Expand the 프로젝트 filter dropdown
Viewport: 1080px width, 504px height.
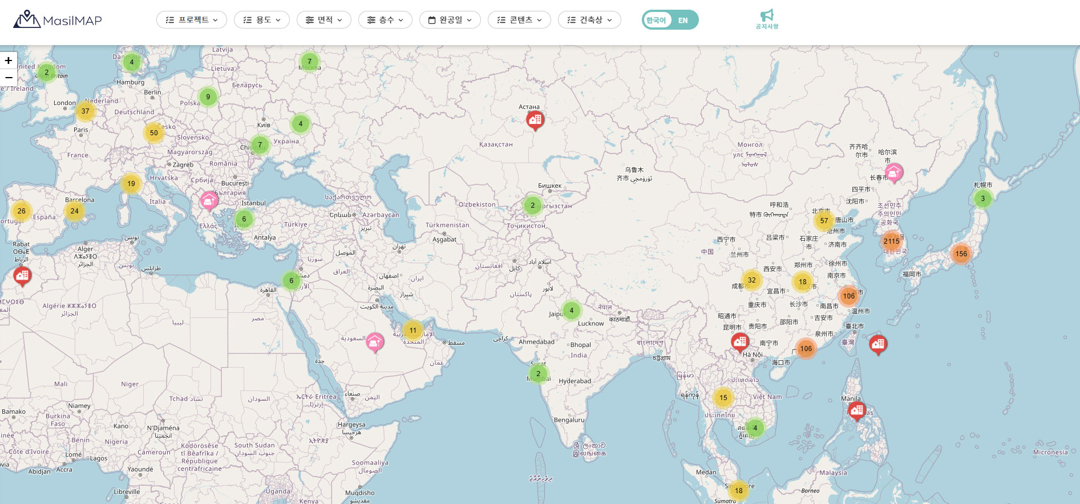coord(192,20)
